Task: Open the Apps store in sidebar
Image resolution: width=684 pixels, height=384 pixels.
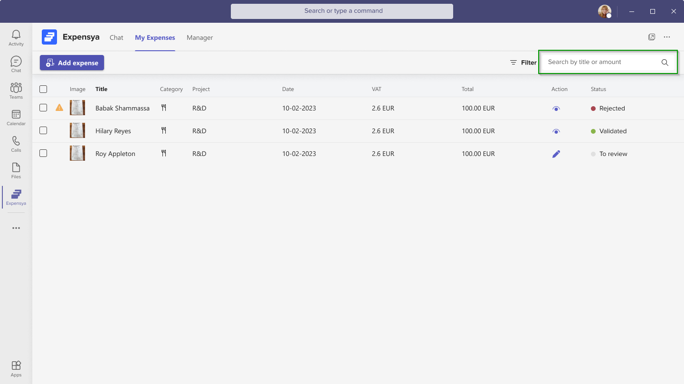Action: click(16, 368)
